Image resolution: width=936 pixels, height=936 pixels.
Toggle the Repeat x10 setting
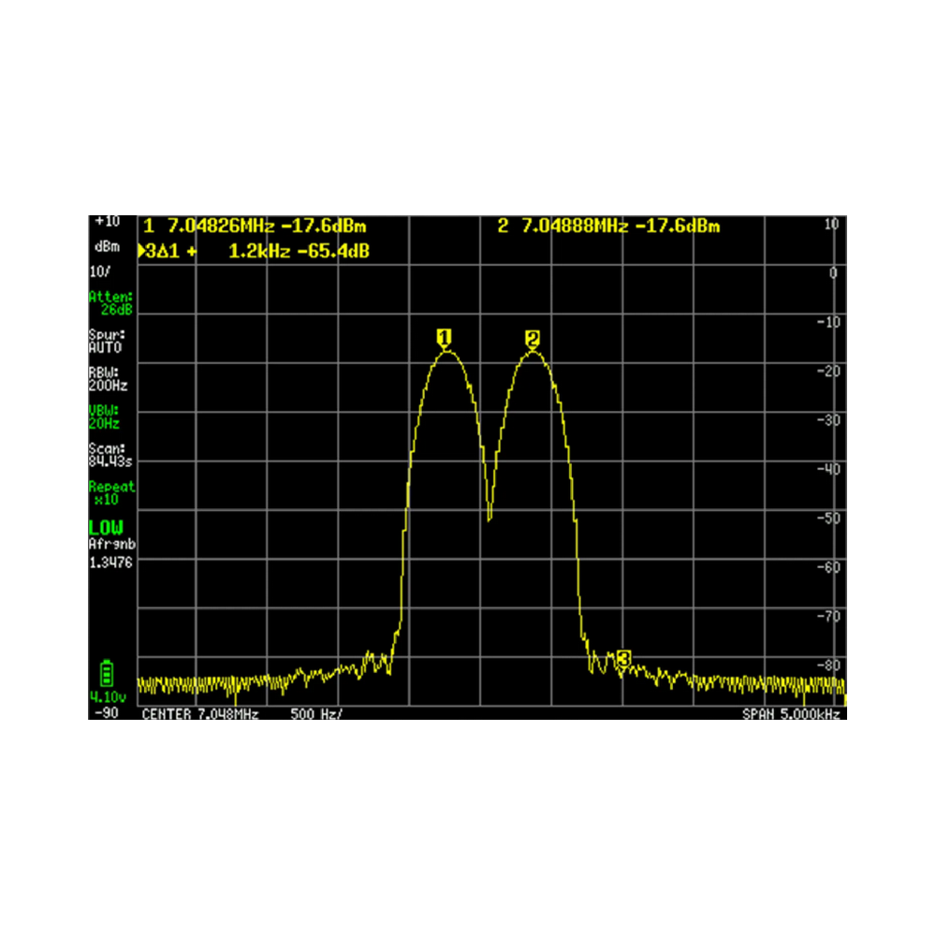[111, 492]
